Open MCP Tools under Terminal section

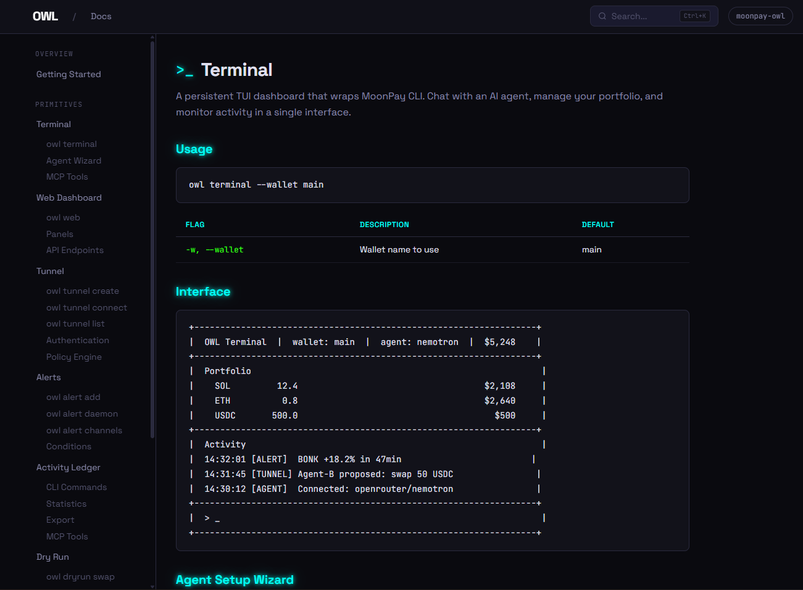pyautogui.click(x=67, y=177)
